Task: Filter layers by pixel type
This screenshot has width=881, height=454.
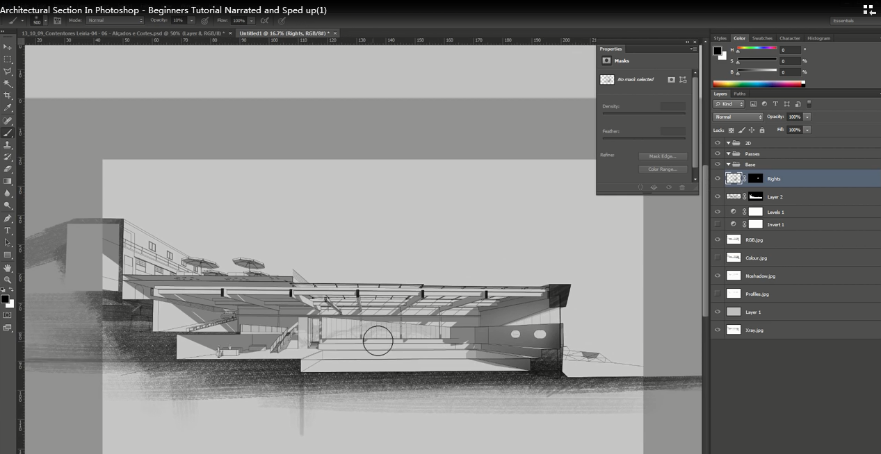Action: point(753,104)
